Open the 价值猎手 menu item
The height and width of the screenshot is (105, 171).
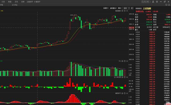click(37, 2)
